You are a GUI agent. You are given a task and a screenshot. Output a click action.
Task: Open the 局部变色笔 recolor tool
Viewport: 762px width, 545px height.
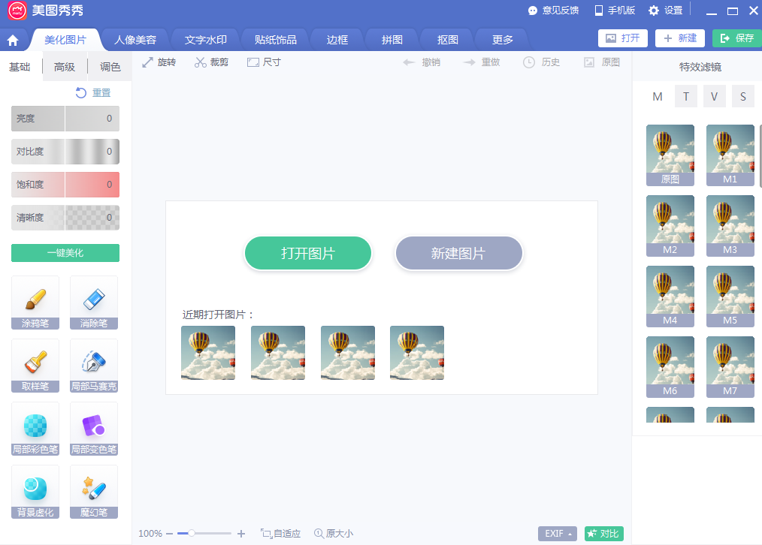pos(94,429)
